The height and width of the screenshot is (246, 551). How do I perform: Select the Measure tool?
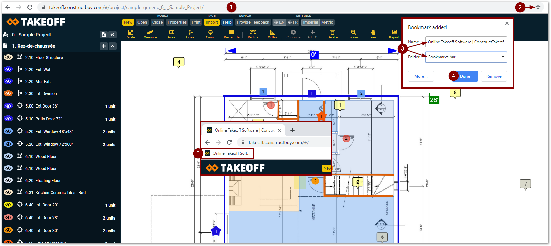point(150,34)
